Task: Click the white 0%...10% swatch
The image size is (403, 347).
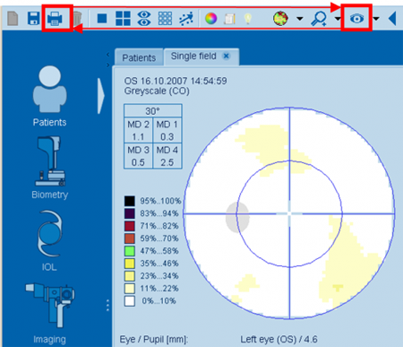Action: click(130, 301)
